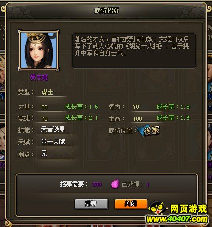Click the 生命 life value 100
The width and height of the screenshot is (212, 227).
click(138, 119)
